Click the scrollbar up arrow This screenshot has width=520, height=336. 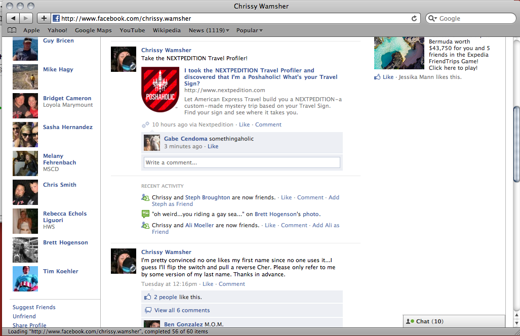(x=516, y=315)
